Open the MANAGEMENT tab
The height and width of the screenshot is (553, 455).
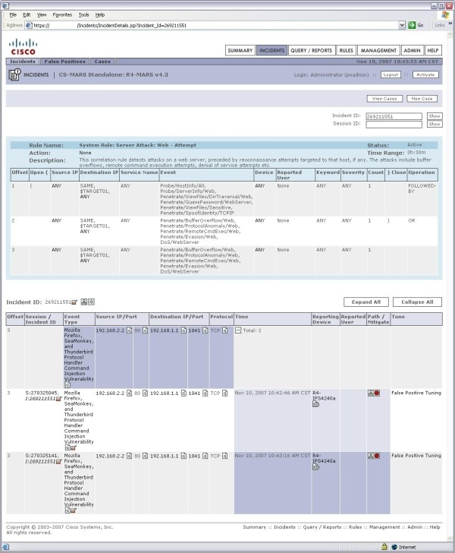[x=378, y=50]
